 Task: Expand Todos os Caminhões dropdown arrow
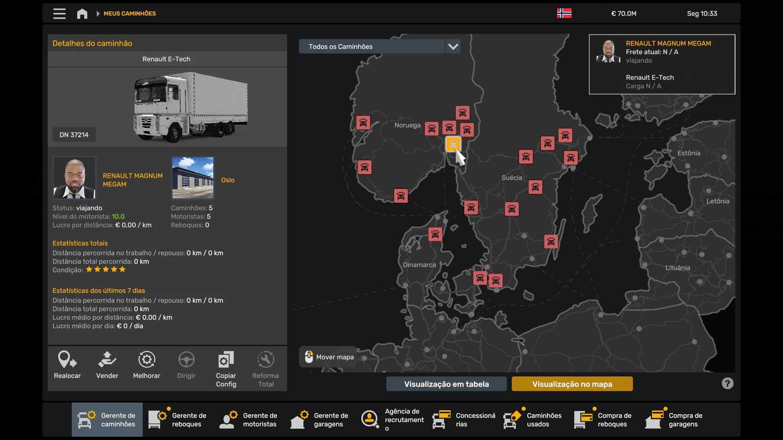click(x=453, y=46)
